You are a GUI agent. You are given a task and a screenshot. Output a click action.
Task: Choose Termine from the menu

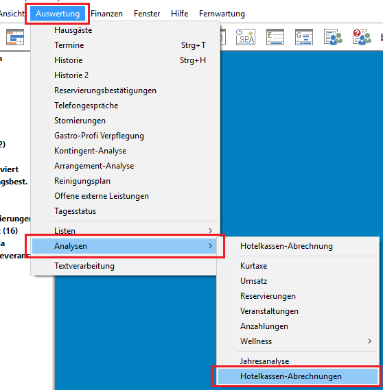point(125,45)
